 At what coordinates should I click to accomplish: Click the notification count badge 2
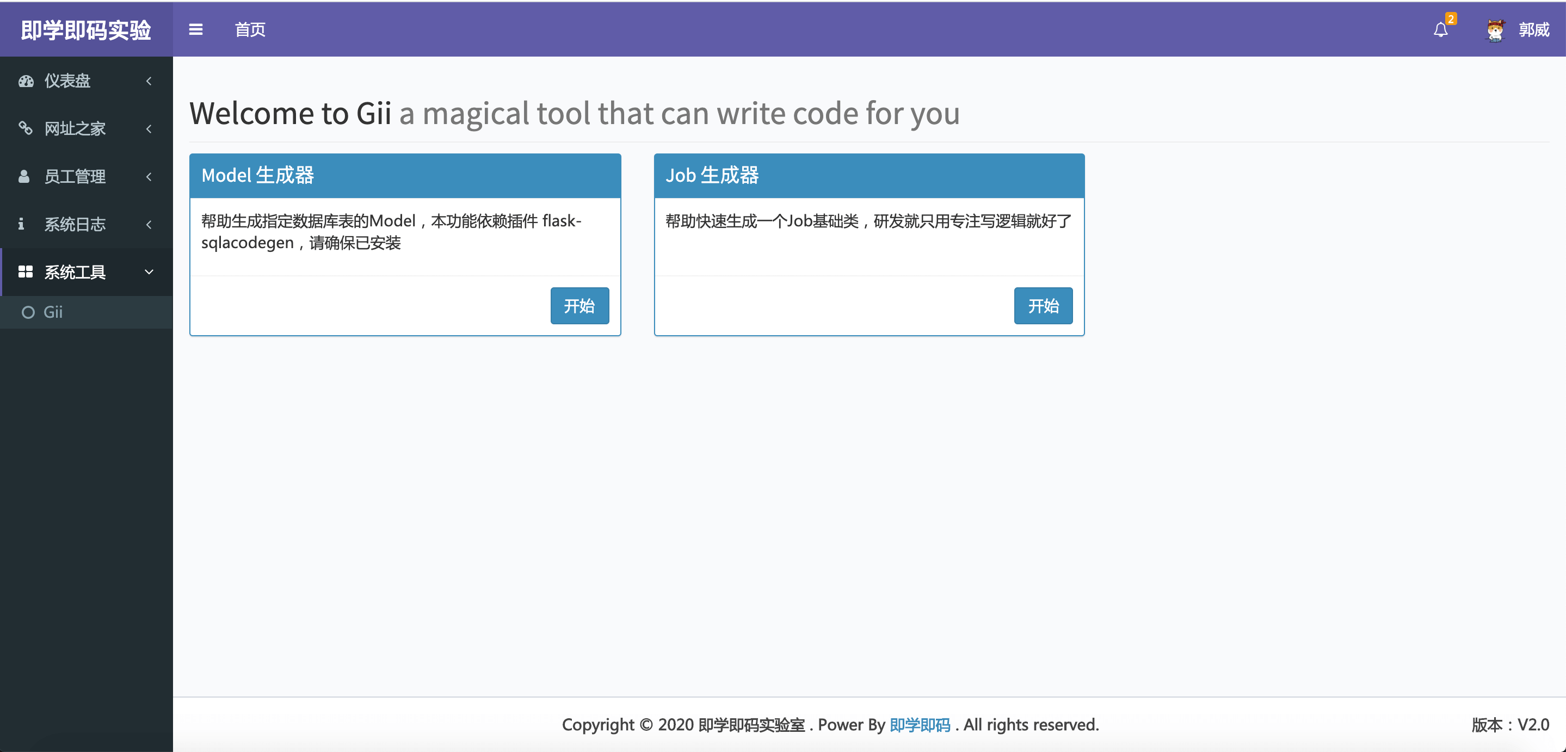[x=1451, y=19]
